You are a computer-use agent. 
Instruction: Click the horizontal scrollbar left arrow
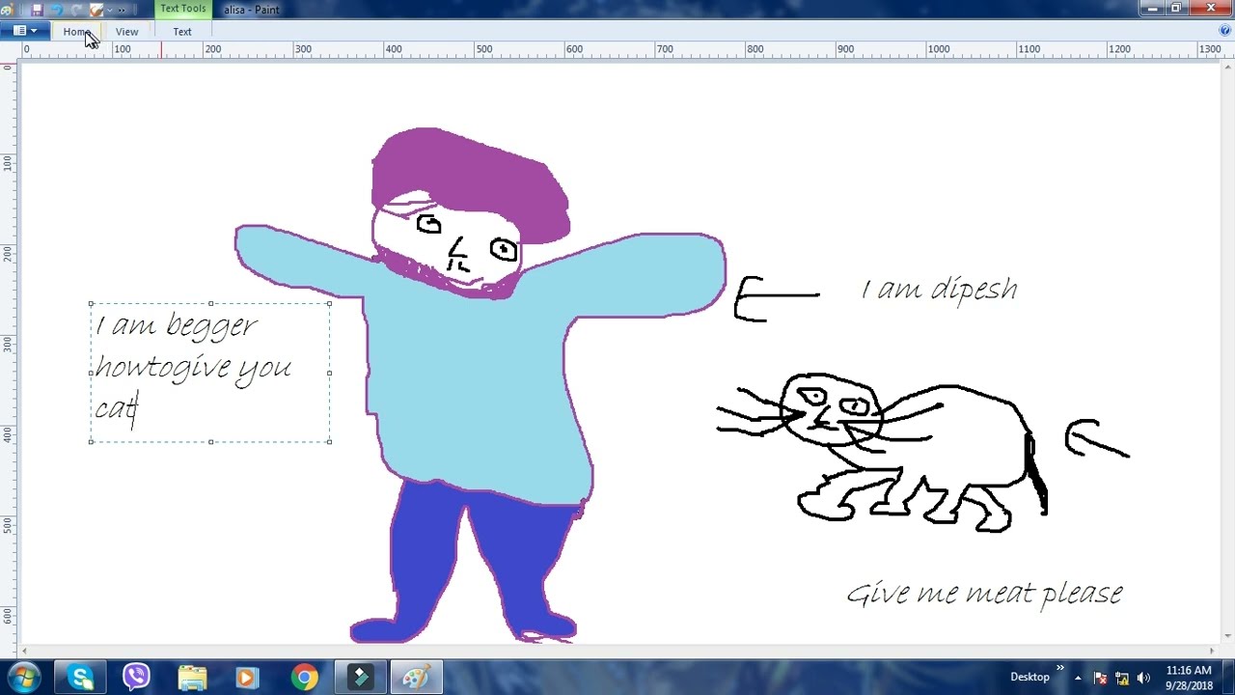coord(25,651)
